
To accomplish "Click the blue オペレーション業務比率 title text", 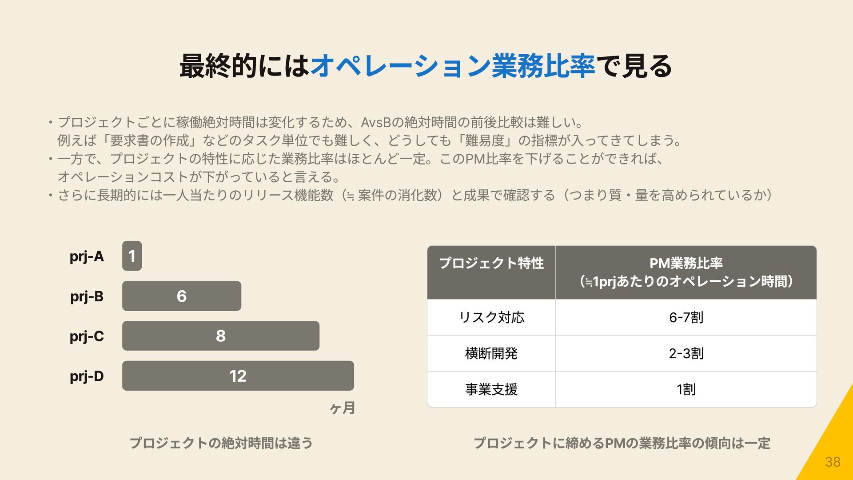I will coord(452,66).
